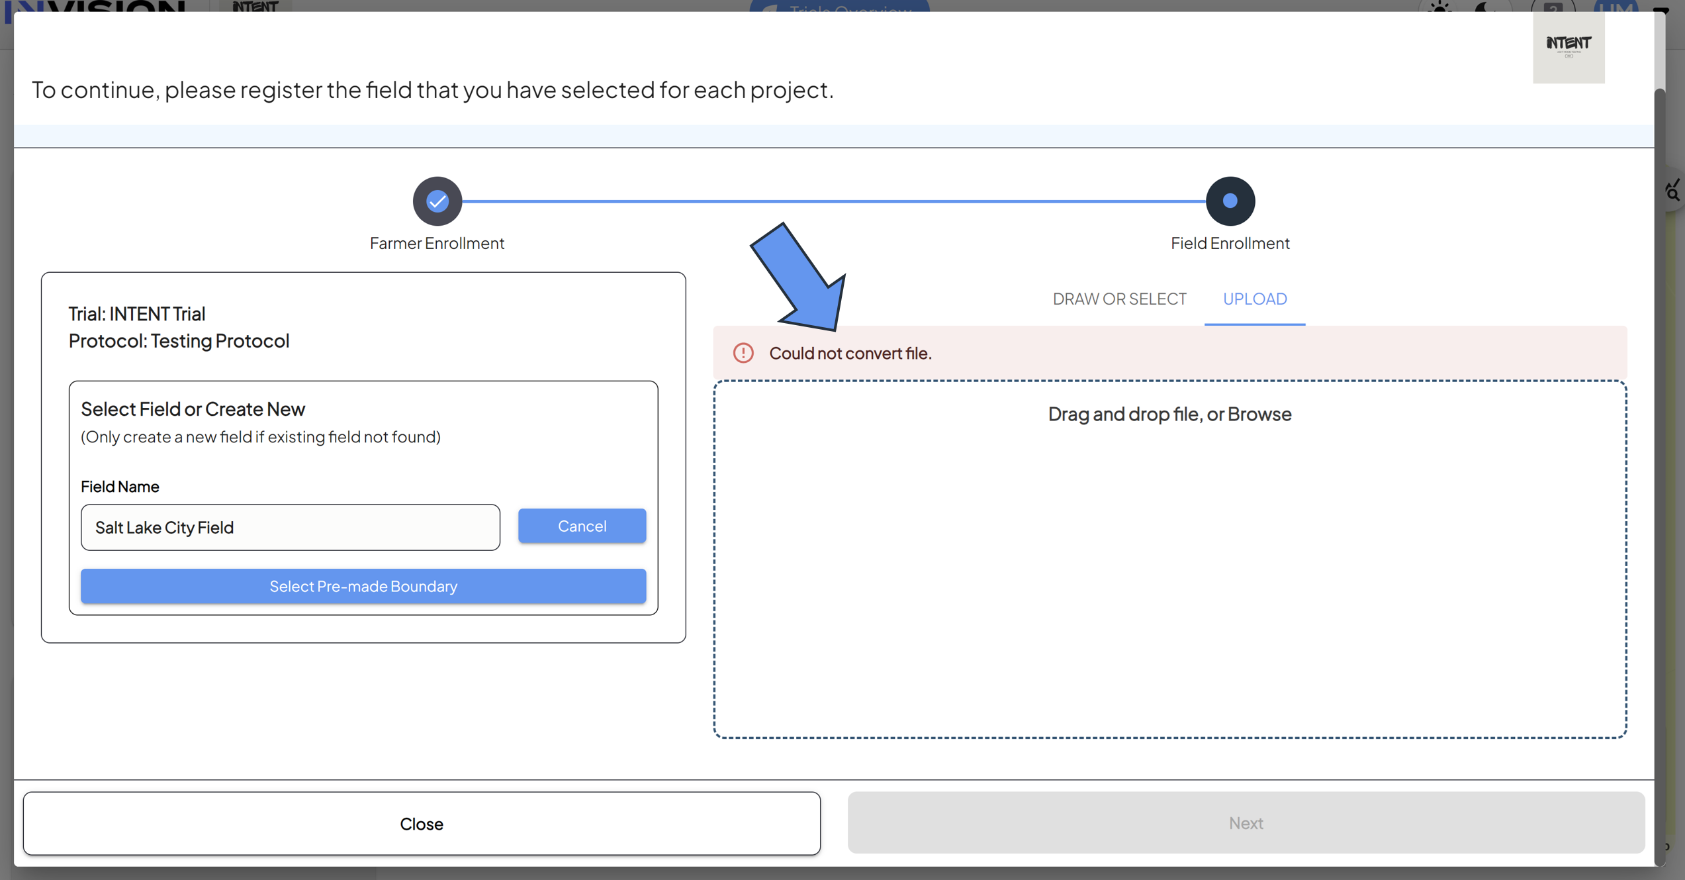This screenshot has width=1685, height=880.
Task: Click the 'Could not convert file.' message
Action: point(850,353)
